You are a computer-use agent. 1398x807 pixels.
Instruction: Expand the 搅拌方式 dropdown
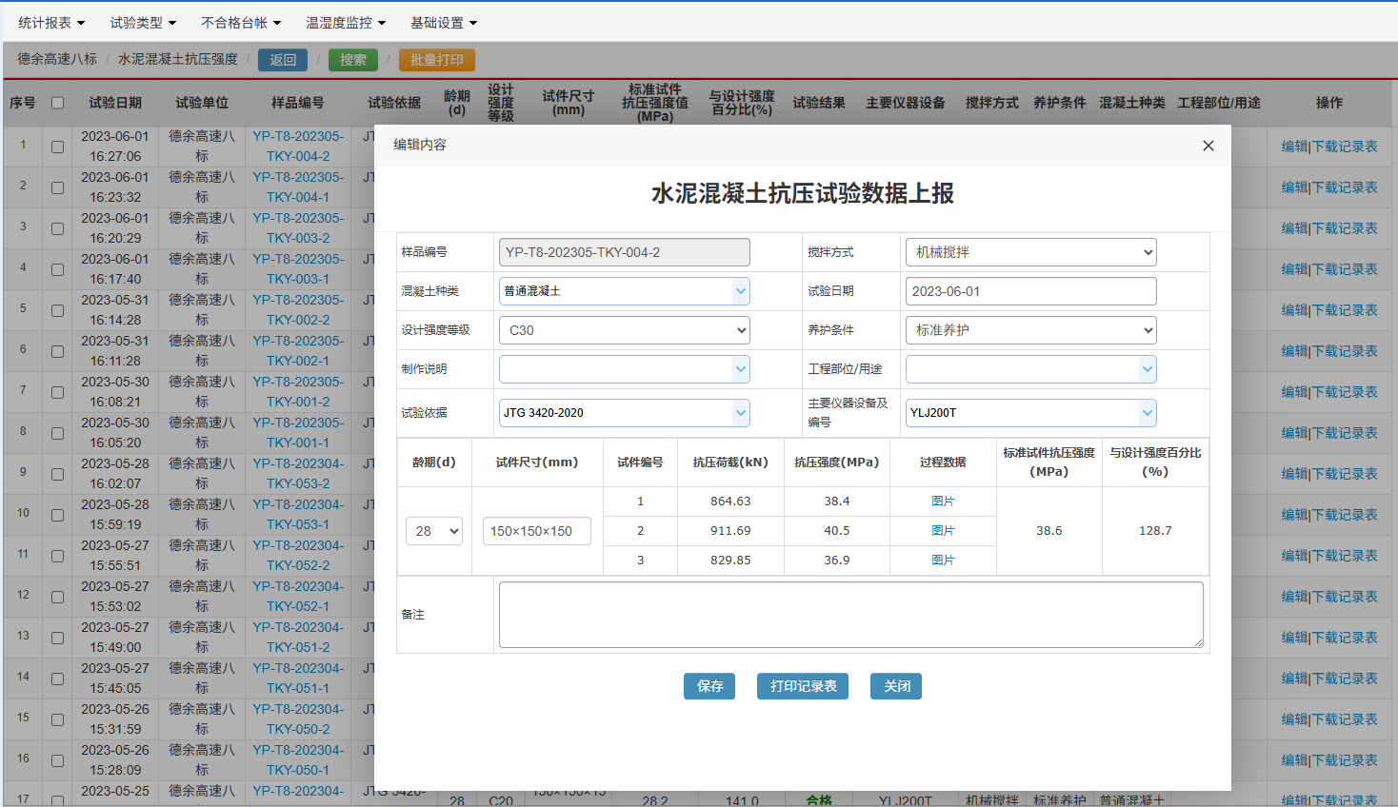point(1030,252)
